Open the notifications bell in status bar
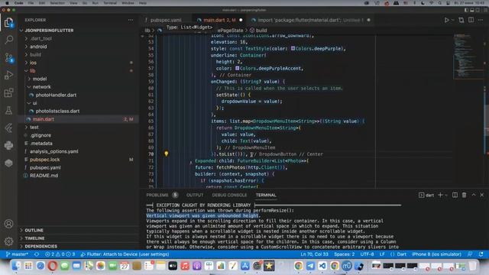Image resolution: width=489 pixels, height=275 pixels. (x=481, y=254)
